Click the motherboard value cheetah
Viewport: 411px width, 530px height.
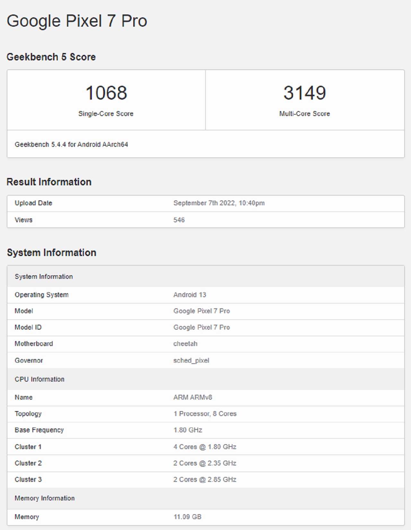185,344
